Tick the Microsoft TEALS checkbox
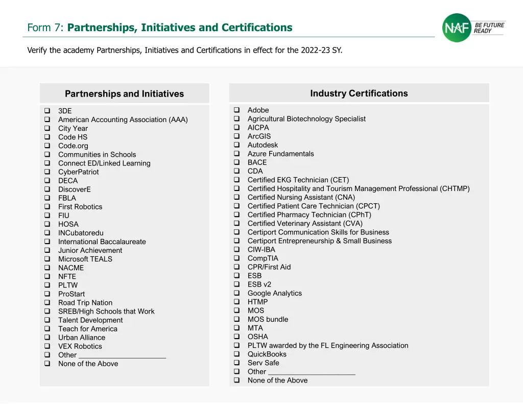 [x=47, y=258]
